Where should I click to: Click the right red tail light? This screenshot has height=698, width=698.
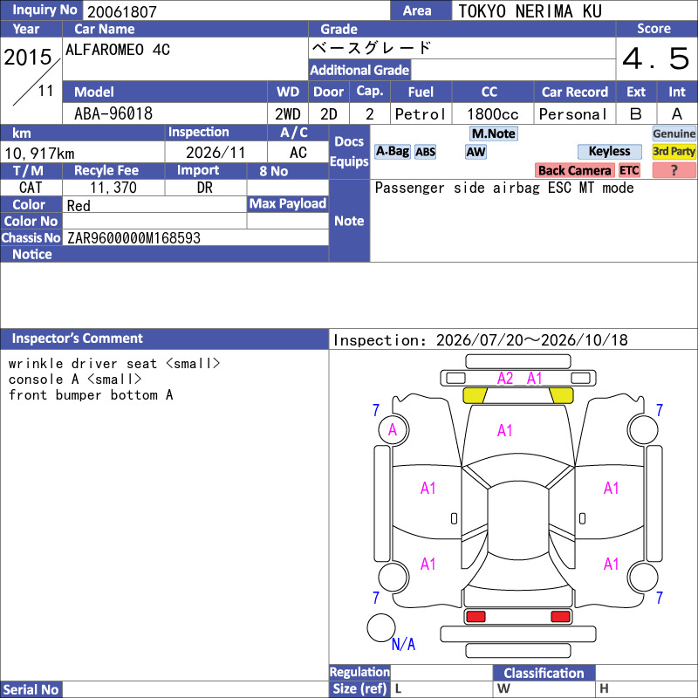[x=560, y=617]
